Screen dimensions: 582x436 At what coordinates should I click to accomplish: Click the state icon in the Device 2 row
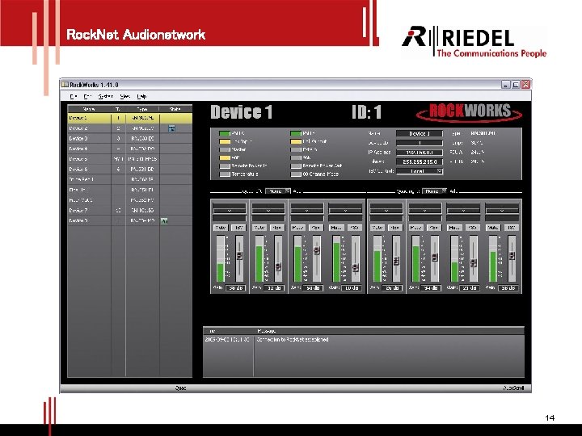[x=171, y=128]
